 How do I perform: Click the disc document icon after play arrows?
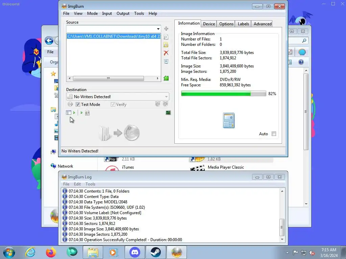coord(88,113)
